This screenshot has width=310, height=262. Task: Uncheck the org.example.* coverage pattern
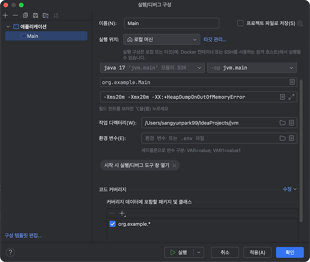click(x=113, y=224)
